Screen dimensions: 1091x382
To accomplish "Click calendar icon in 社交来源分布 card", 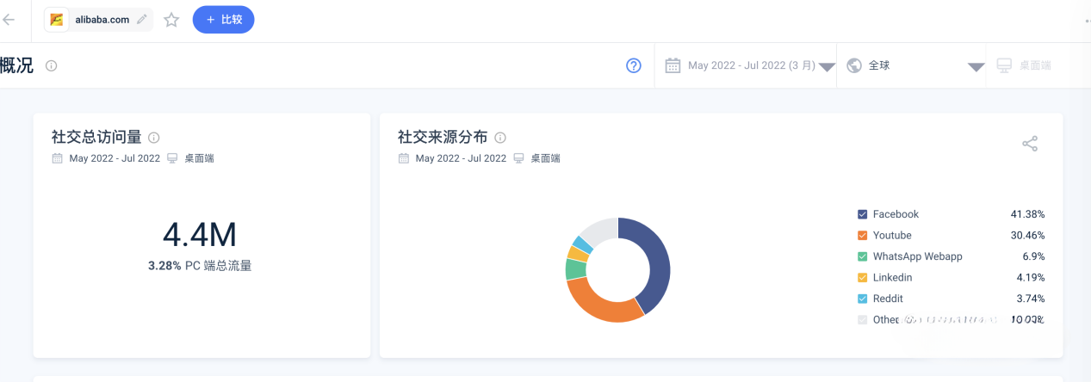I will click(x=404, y=158).
